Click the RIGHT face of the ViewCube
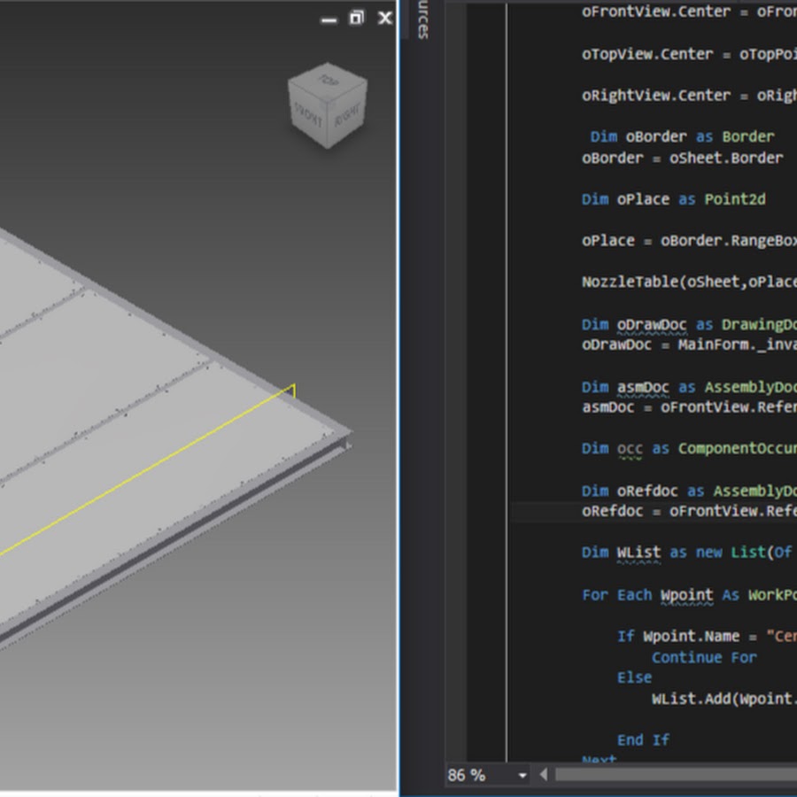 point(348,115)
